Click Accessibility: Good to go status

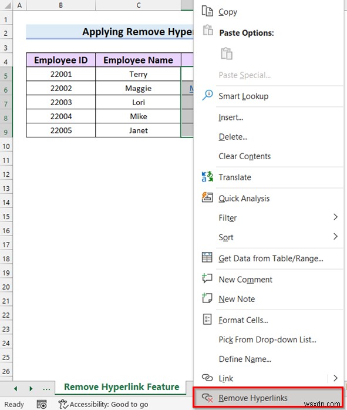click(103, 404)
